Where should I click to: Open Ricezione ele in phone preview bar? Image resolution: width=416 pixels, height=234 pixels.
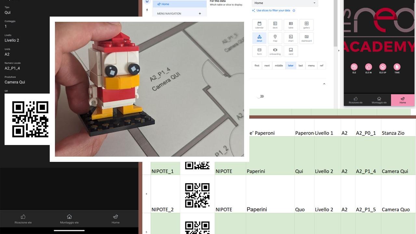click(x=356, y=100)
